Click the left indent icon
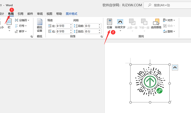This screenshot has height=113, width=191. click(50, 26)
